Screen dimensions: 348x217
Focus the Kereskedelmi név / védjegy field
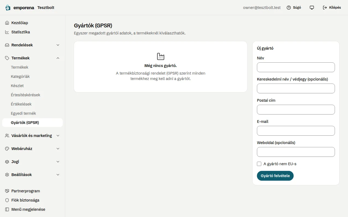point(296,88)
